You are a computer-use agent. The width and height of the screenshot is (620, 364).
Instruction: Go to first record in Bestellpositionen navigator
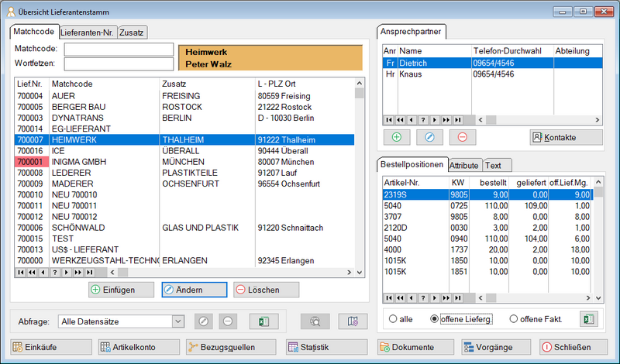click(x=390, y=298)
